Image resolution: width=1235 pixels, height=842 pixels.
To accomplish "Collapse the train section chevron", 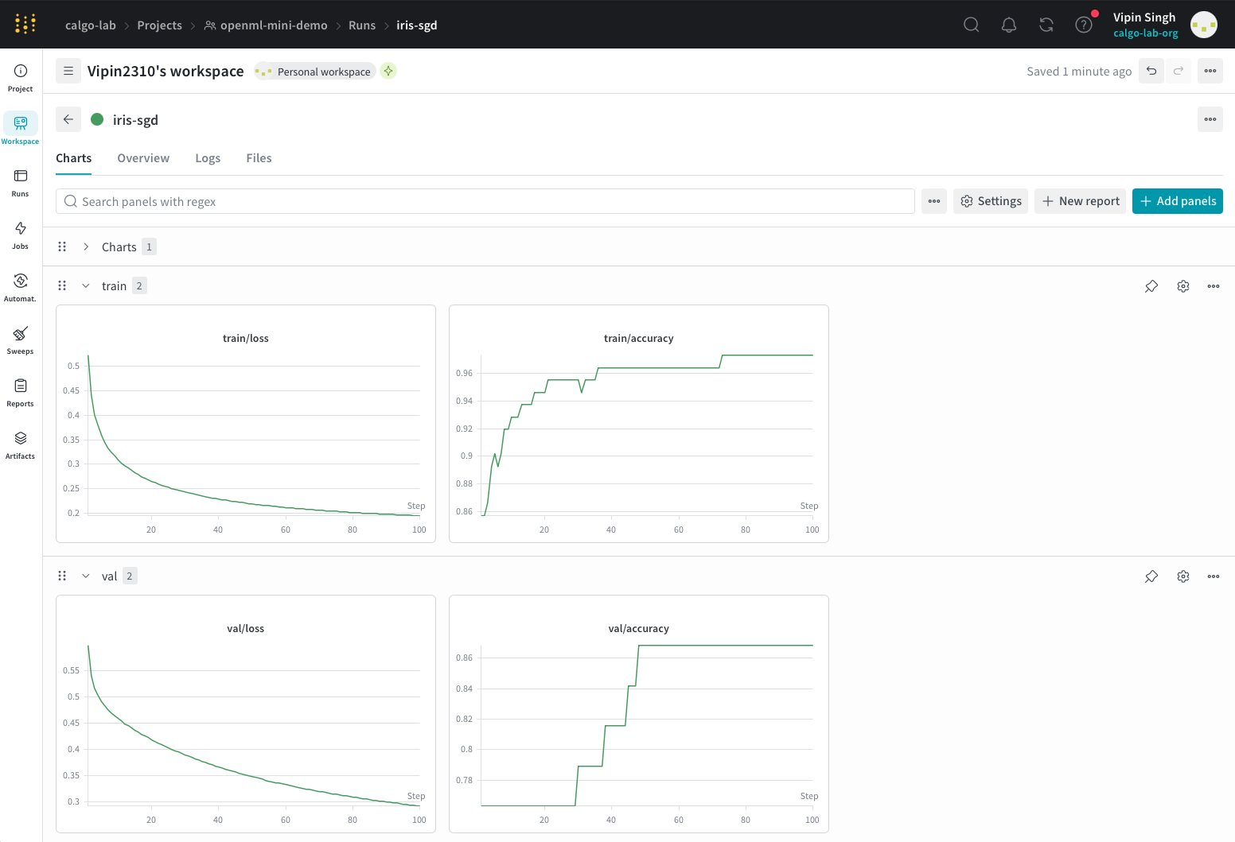I will click(86, 285).
